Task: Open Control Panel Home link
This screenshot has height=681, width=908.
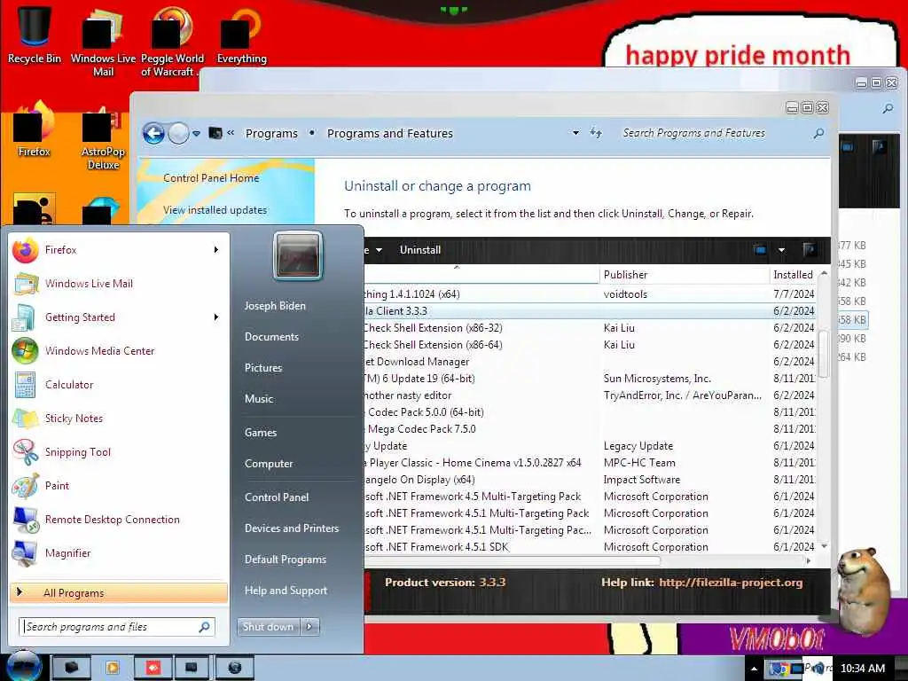Action: (x=211, y=178)
